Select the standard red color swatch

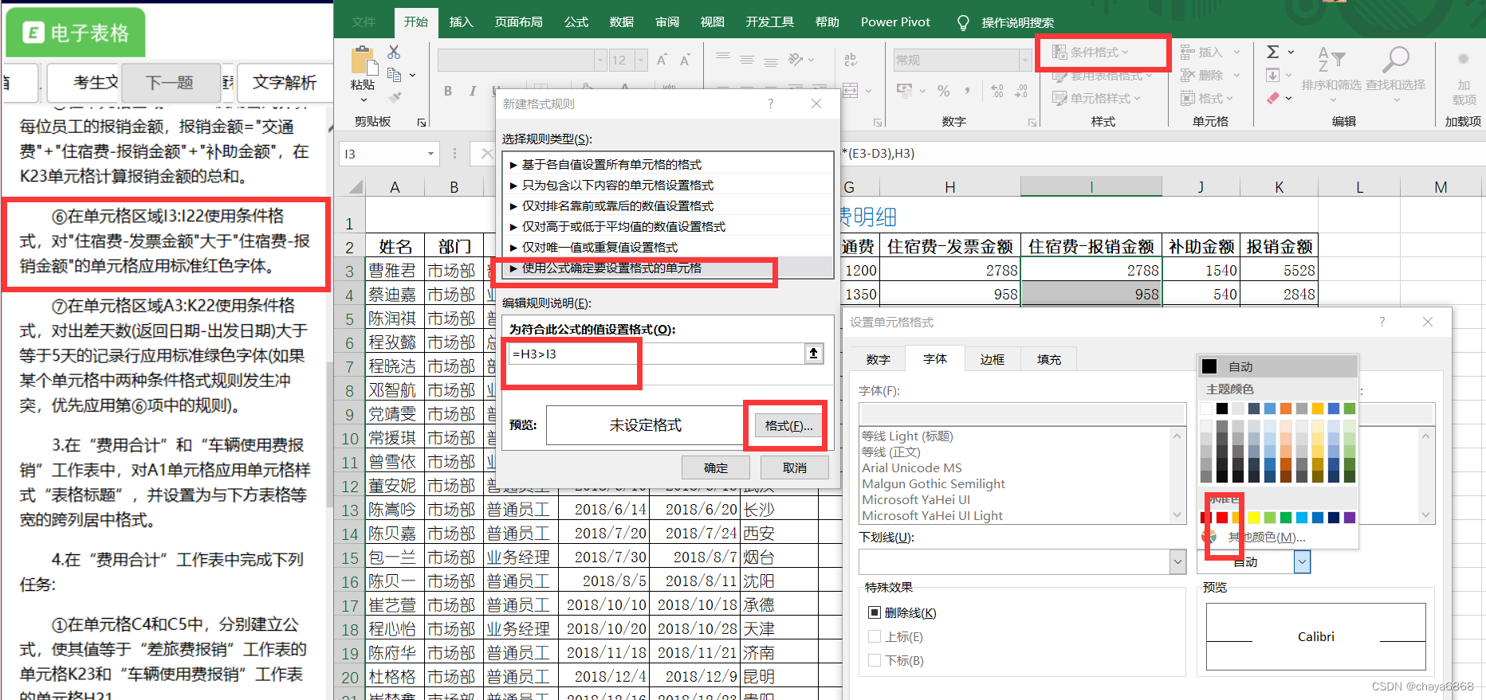point(1221,518)
